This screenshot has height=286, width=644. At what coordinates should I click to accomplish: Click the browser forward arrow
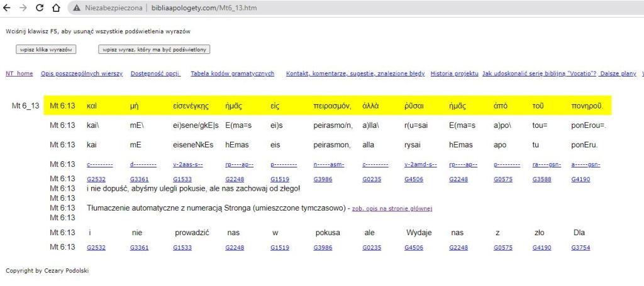click(x=23, y=8)
